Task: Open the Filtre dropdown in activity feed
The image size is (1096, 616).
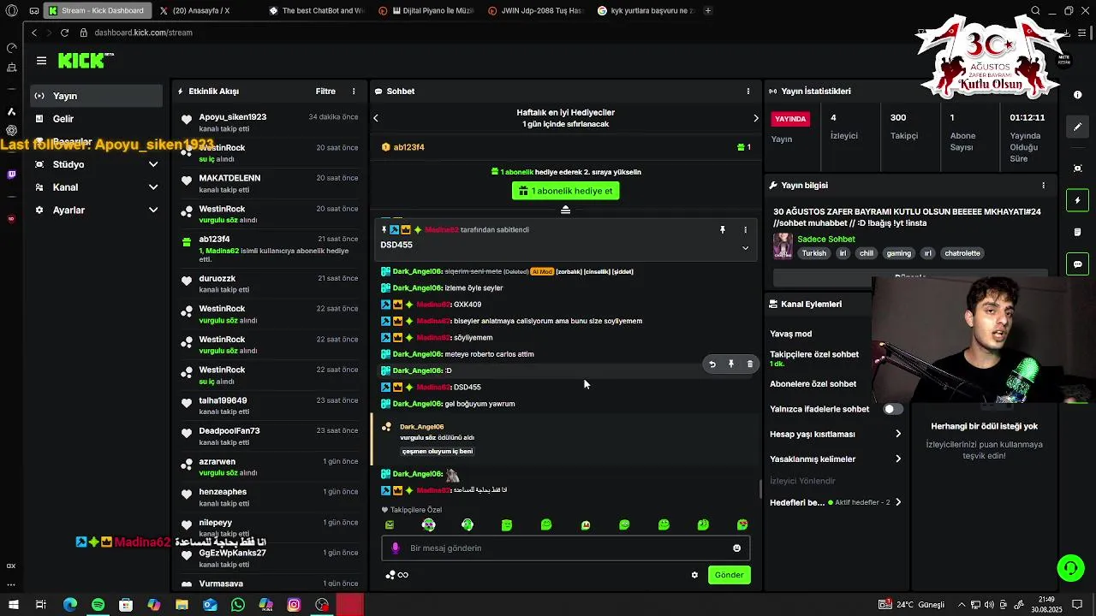Action: [x=325, y=92]
